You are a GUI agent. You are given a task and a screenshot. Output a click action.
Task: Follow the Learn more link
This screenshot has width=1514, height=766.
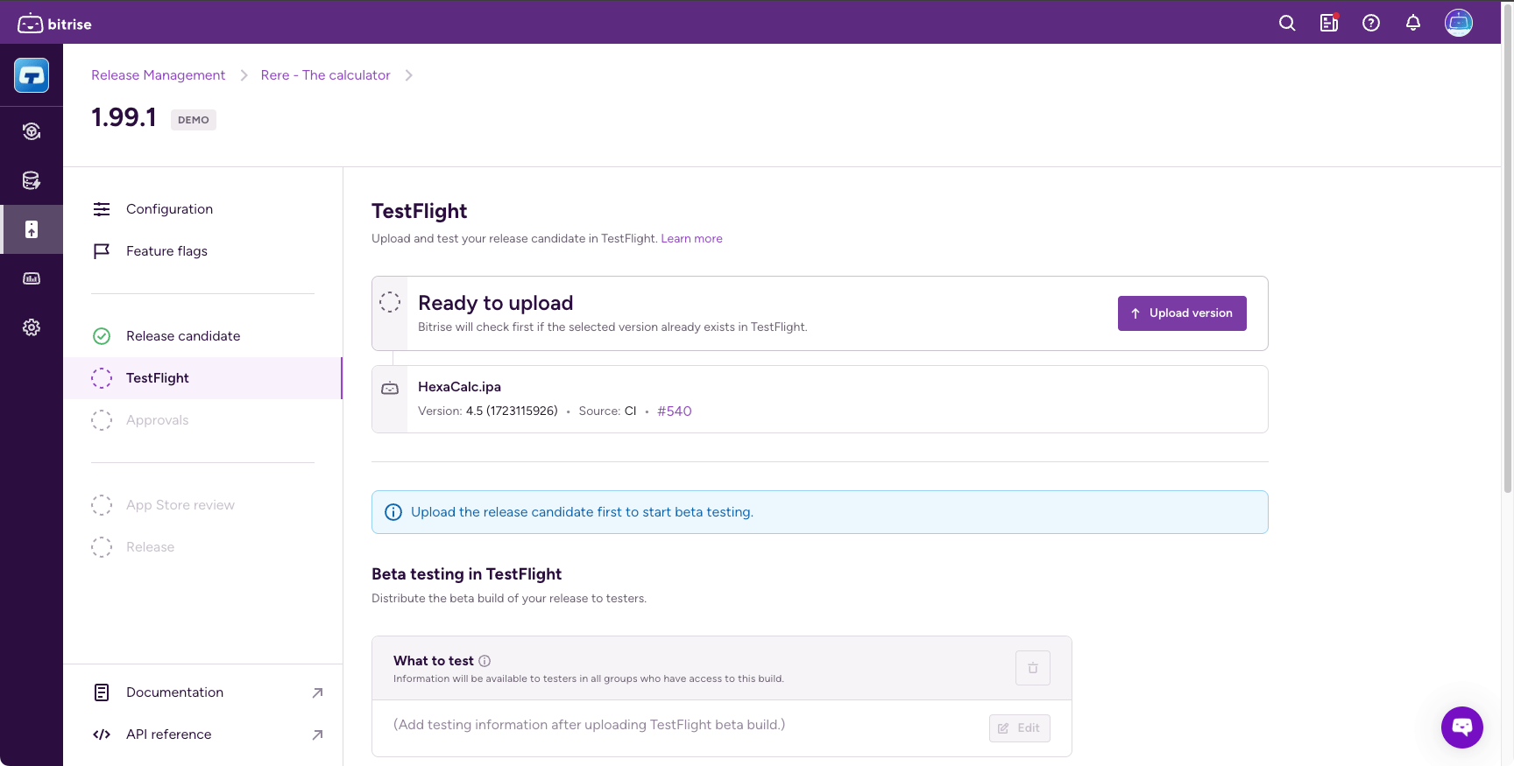point(691,238)
